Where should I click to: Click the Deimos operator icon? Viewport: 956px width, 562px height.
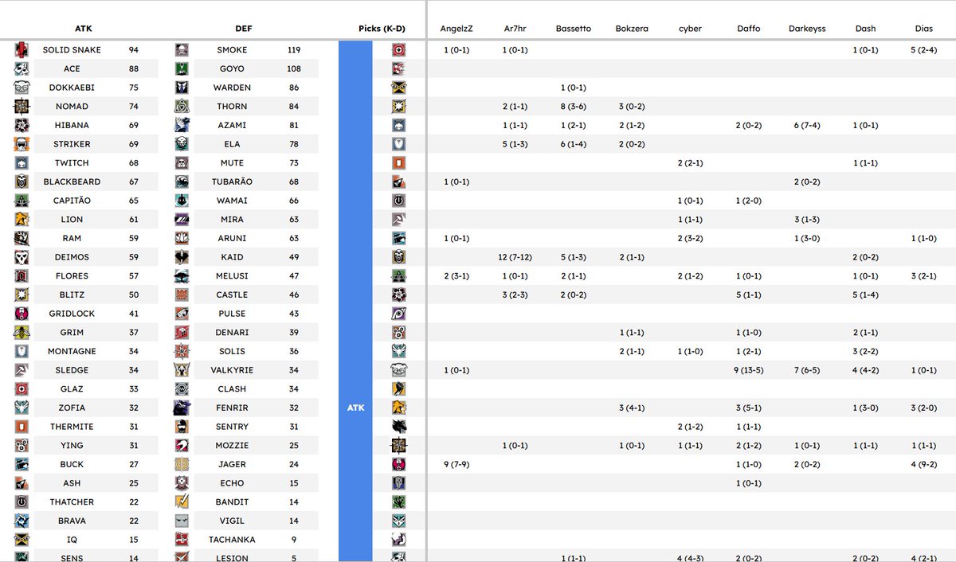[22, 257]
